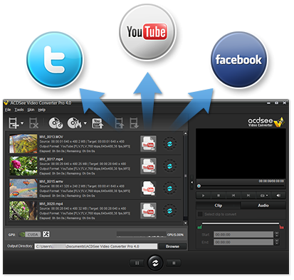Start conversion with round Convert button

(x=155, y=263)
